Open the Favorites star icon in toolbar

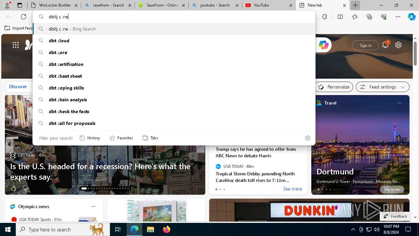[355, 17]
